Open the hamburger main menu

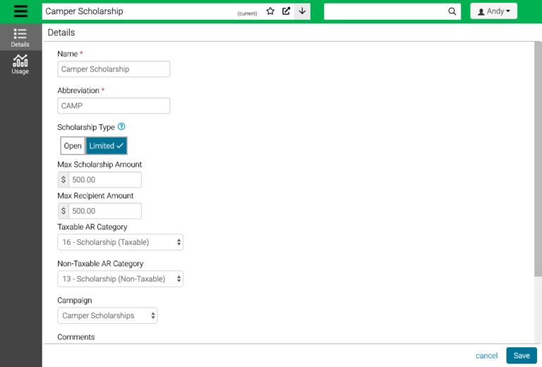point(20,11)
